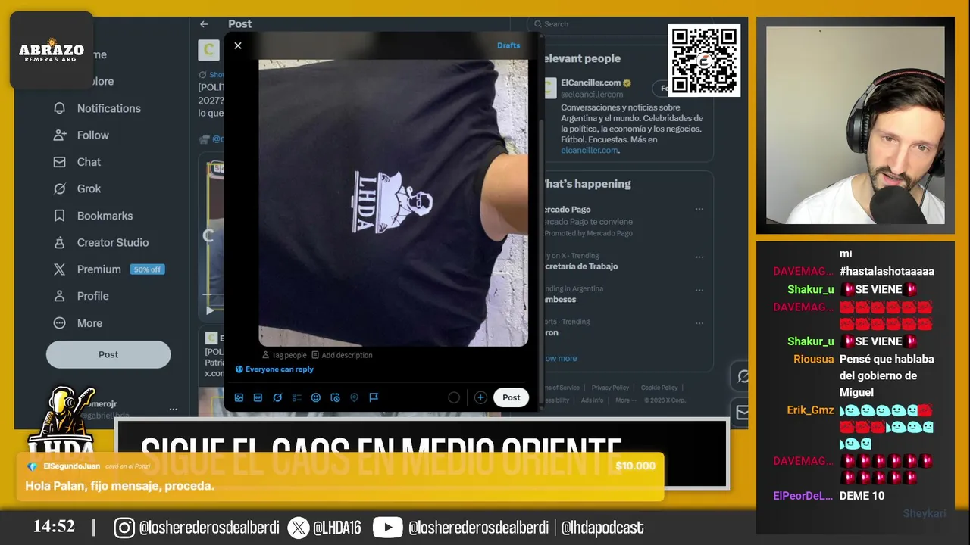Add a poll to the post

coord(296,397)
